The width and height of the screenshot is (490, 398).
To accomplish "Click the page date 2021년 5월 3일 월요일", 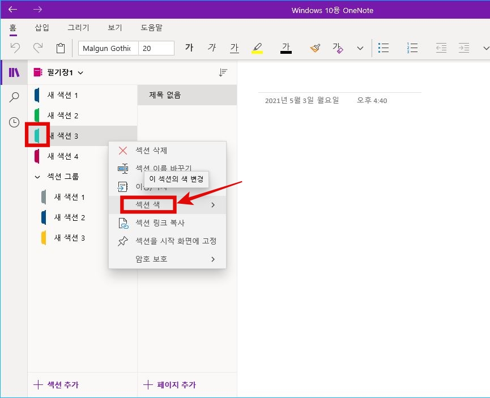I will (x=302, y=100).
